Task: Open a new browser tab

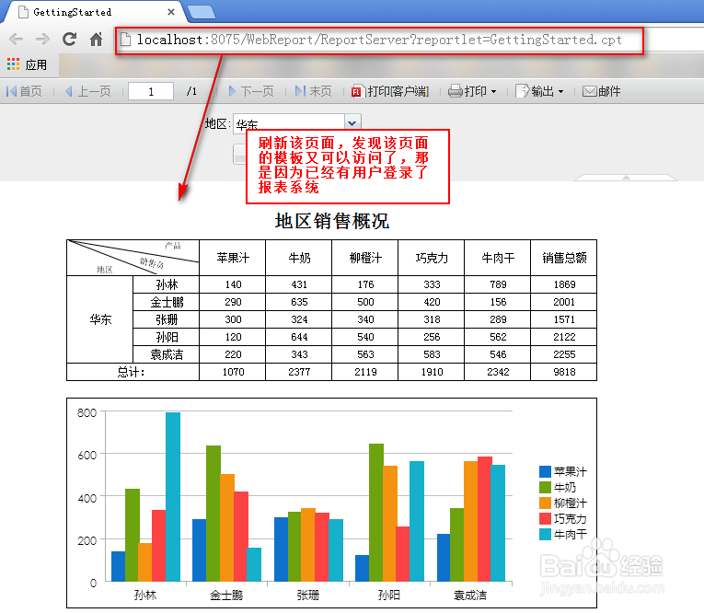Action: coord(202,12)
